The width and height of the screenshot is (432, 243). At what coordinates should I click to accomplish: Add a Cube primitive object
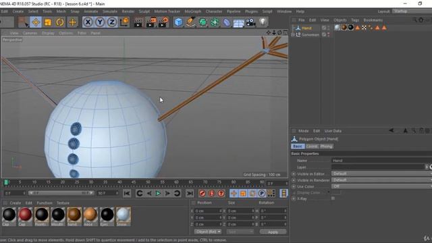[x=178, y=22]
